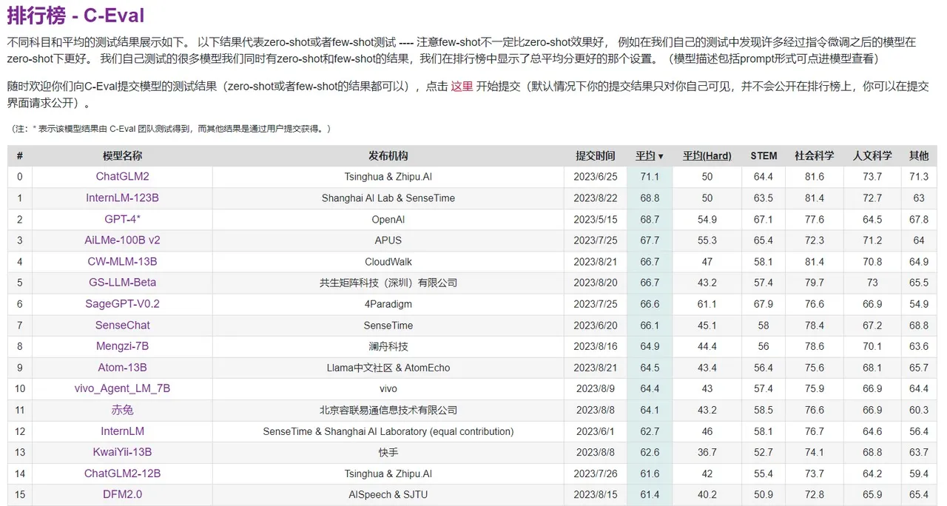Select the SenseTime cell in row 7
The height and width of the screenshot is (506, 947).
[388, 325]
